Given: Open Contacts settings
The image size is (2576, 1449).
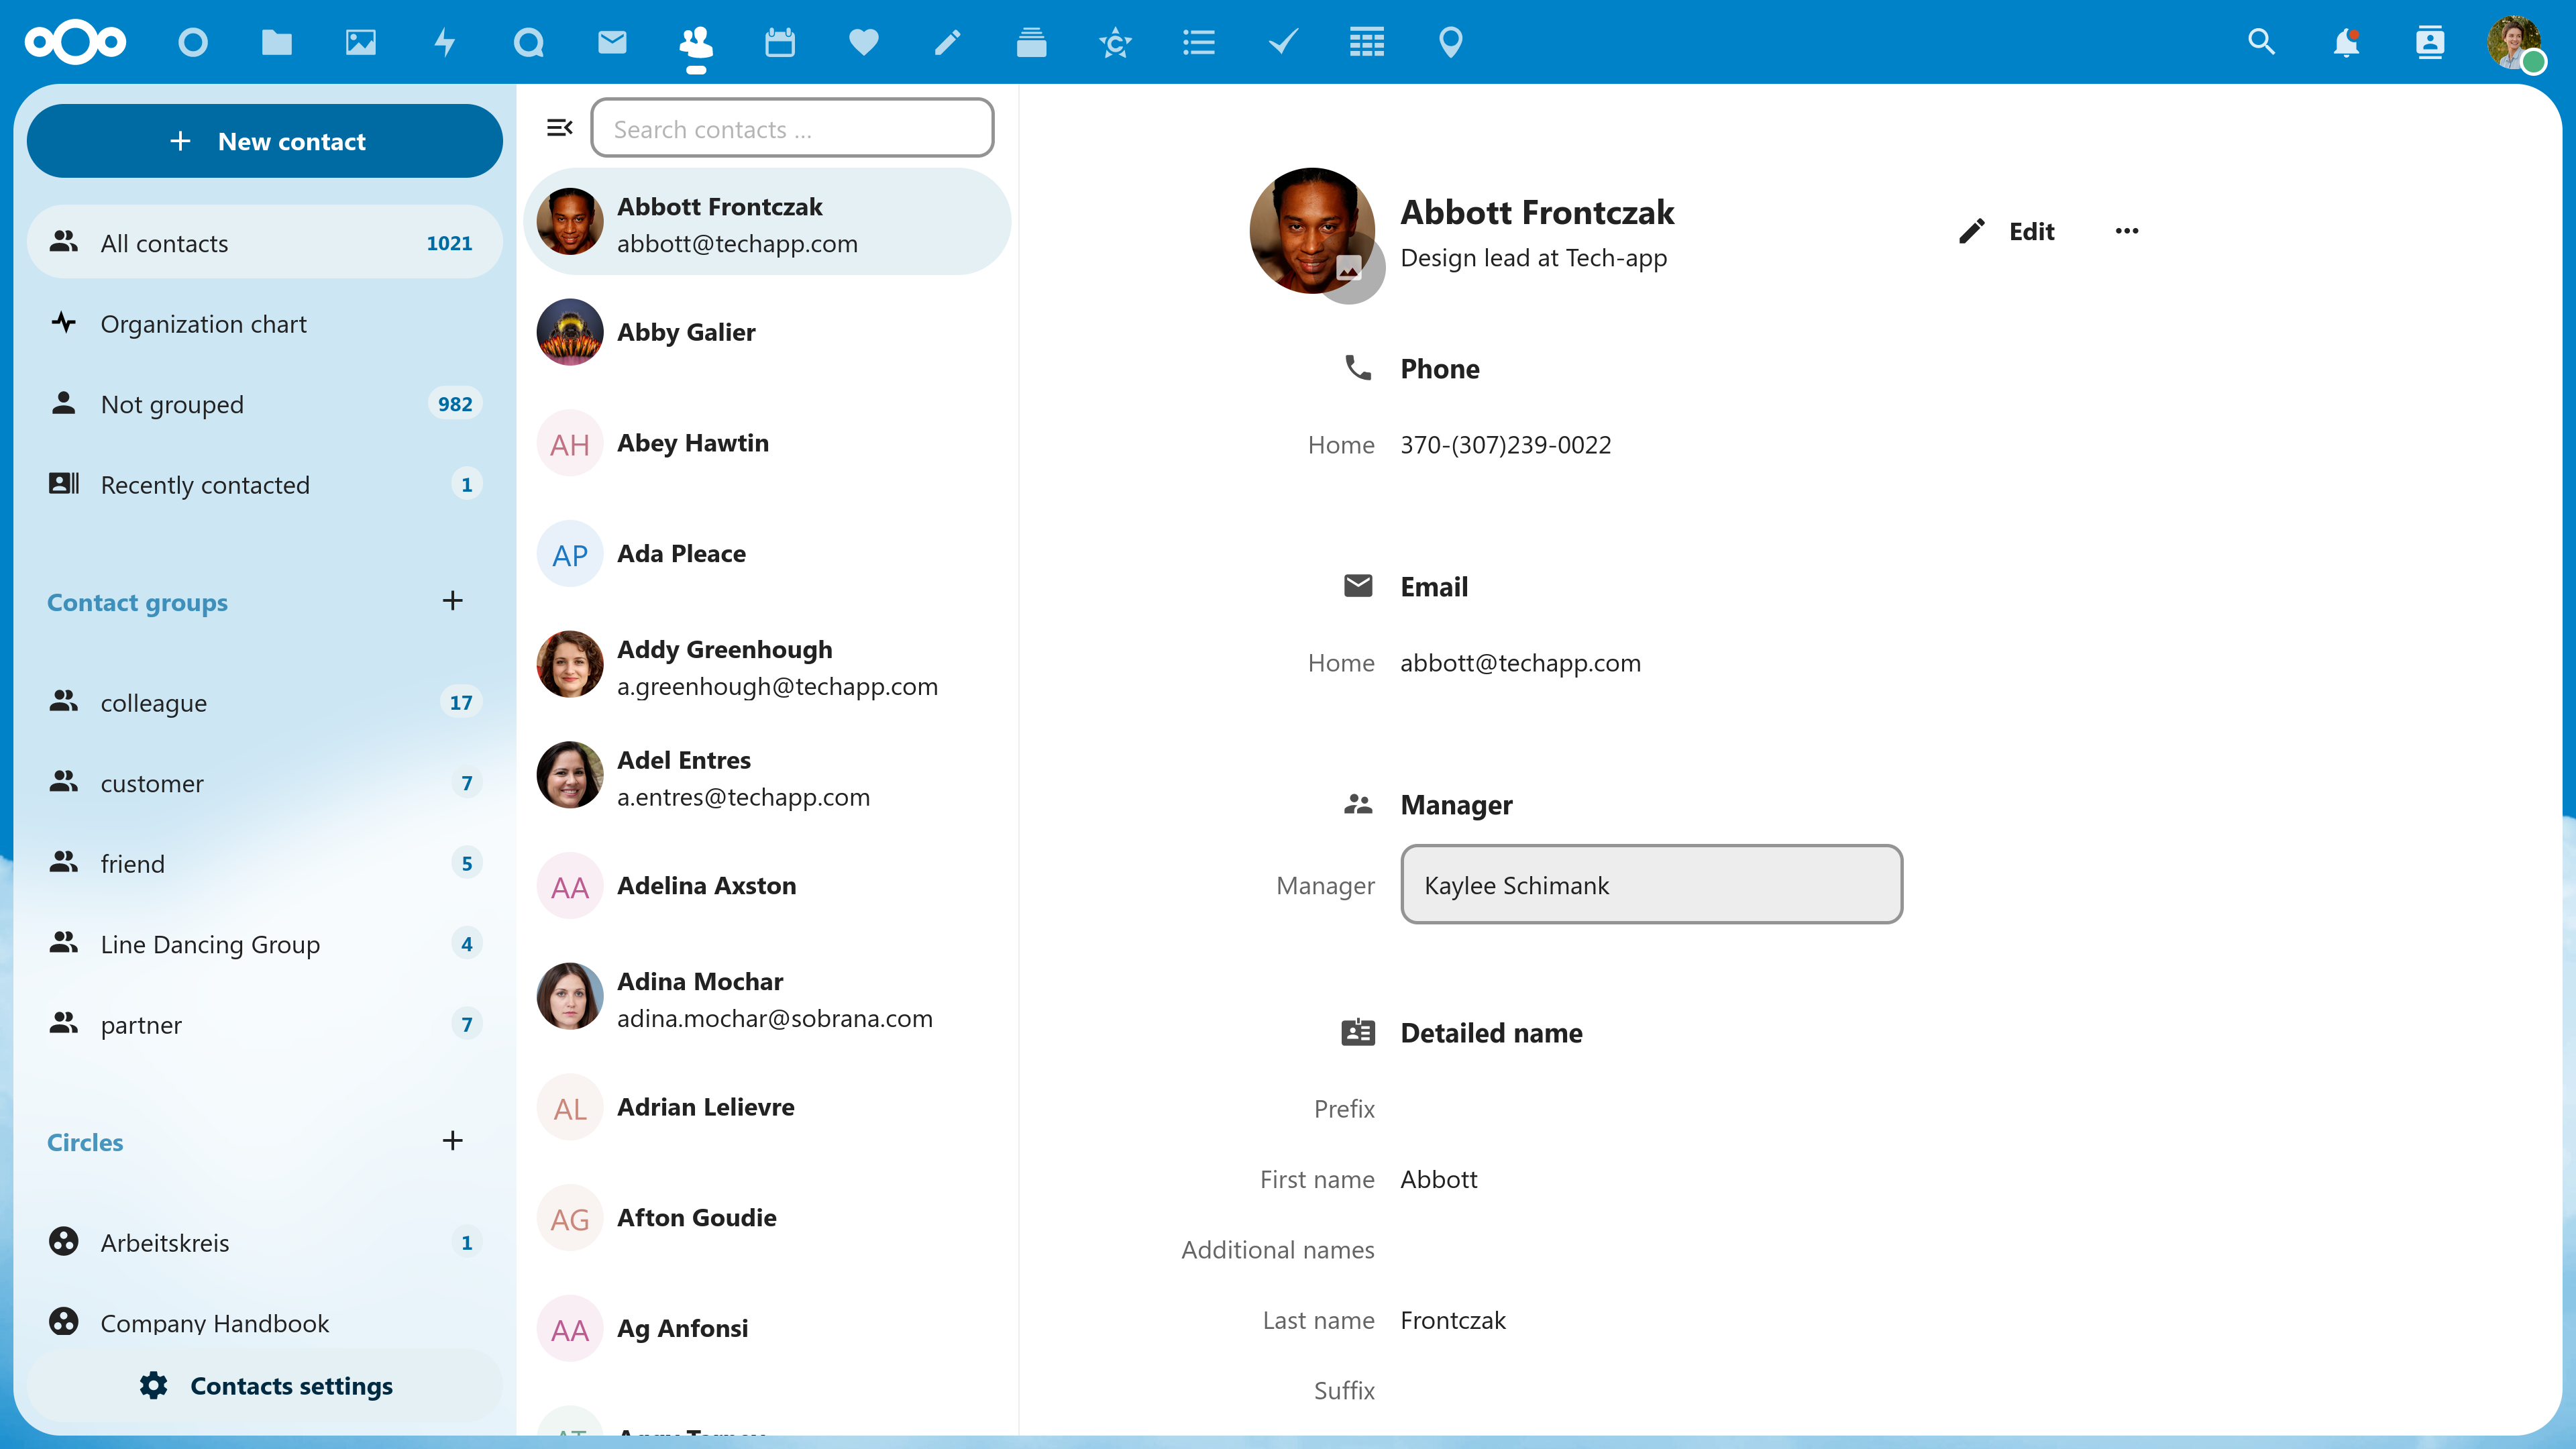Looking at the screenshot, I should click(x=265, y=1386).
